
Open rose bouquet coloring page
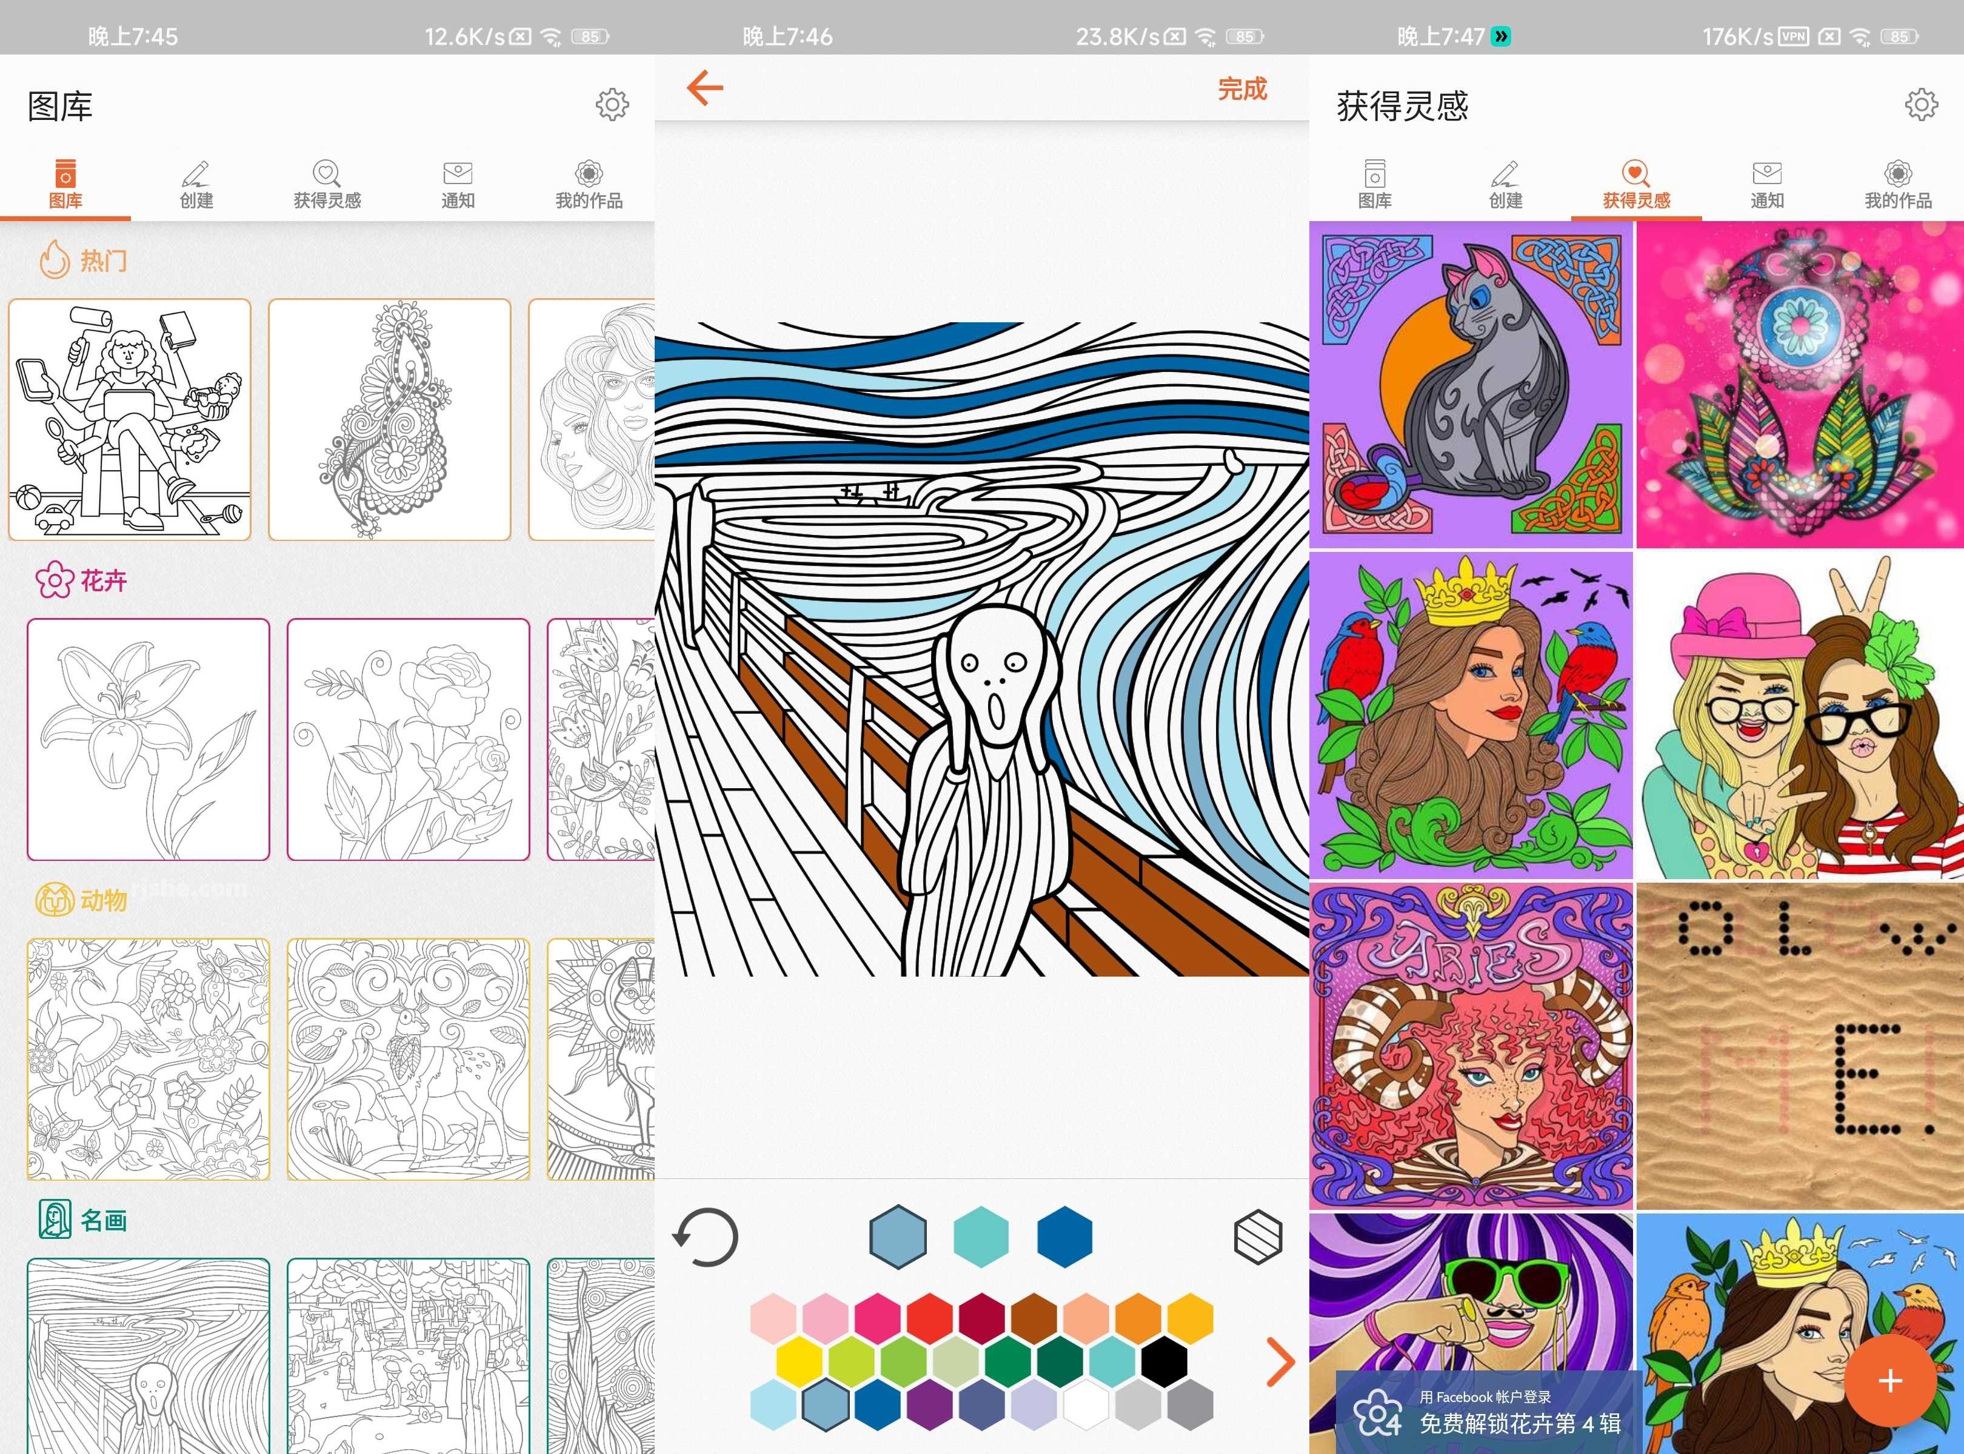pos(408,739)
